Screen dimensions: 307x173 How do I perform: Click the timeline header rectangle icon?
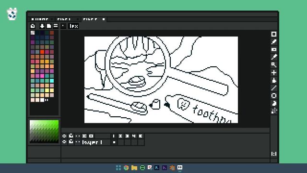point(91,136)
